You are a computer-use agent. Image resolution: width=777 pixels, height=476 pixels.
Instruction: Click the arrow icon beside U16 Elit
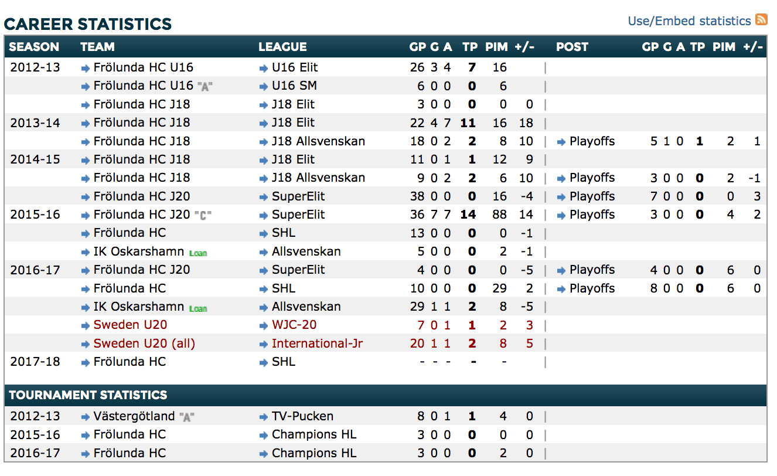(263, 68)
